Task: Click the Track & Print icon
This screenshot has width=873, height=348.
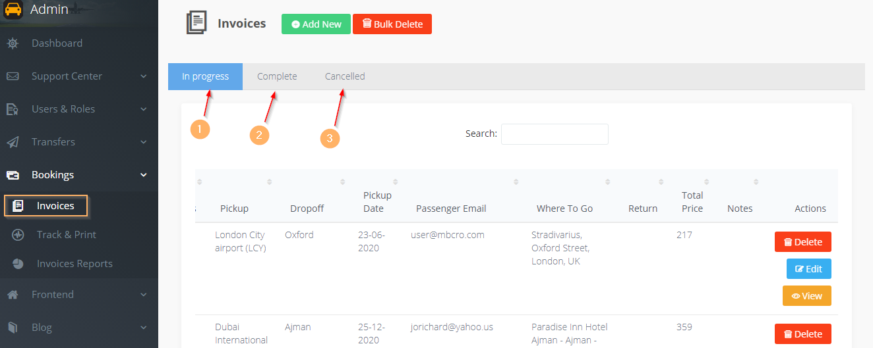Action: point(18,235)
